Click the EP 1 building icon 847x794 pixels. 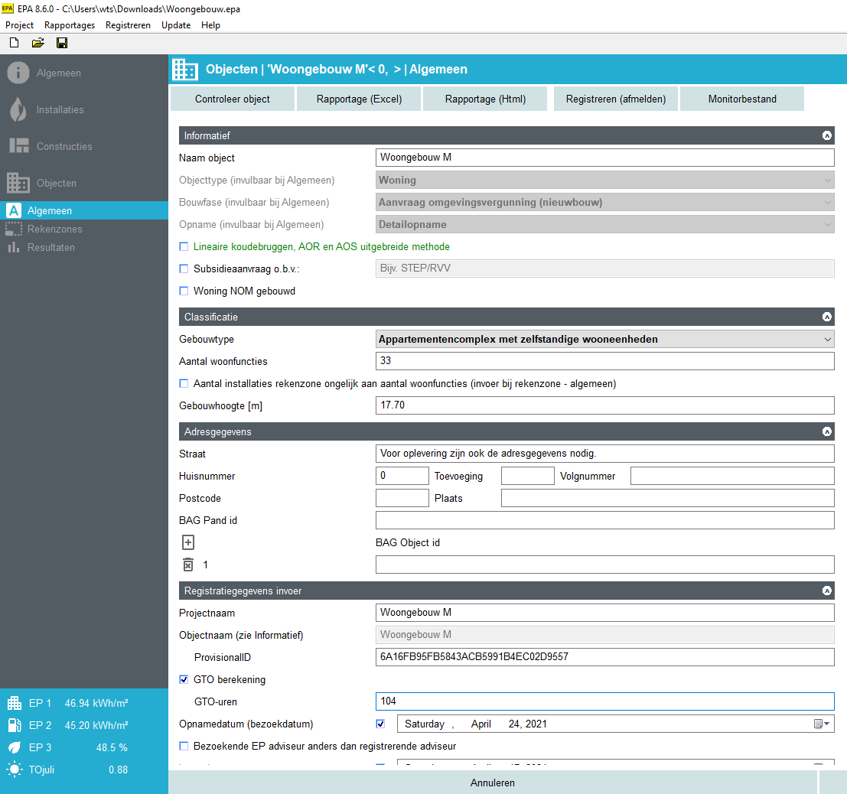tap(15, 703)
